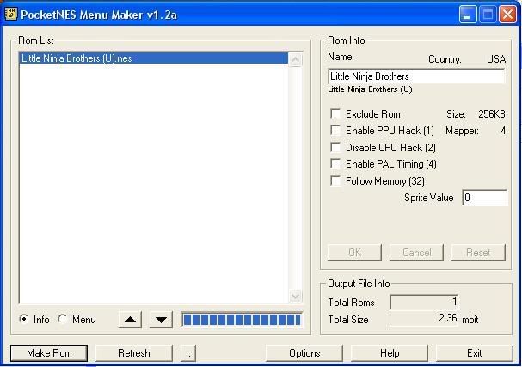The height and width of the screenshot is (367, 522).
Task: Click the blue progress bar
Action: point(242,320)
